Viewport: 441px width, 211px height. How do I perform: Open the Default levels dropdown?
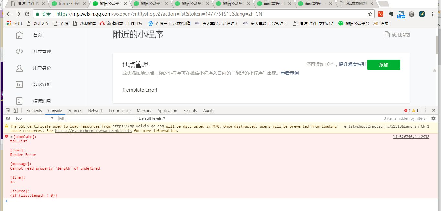152,118
